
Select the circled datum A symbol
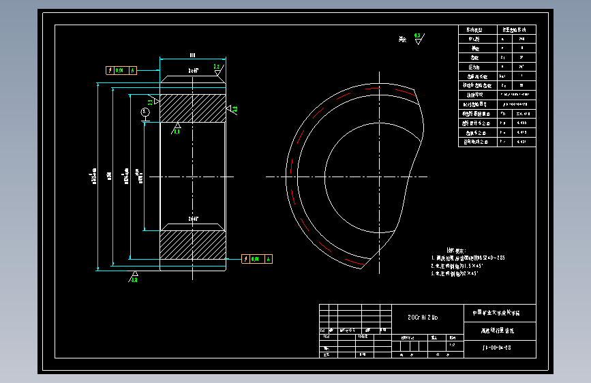tap(145, 114)
